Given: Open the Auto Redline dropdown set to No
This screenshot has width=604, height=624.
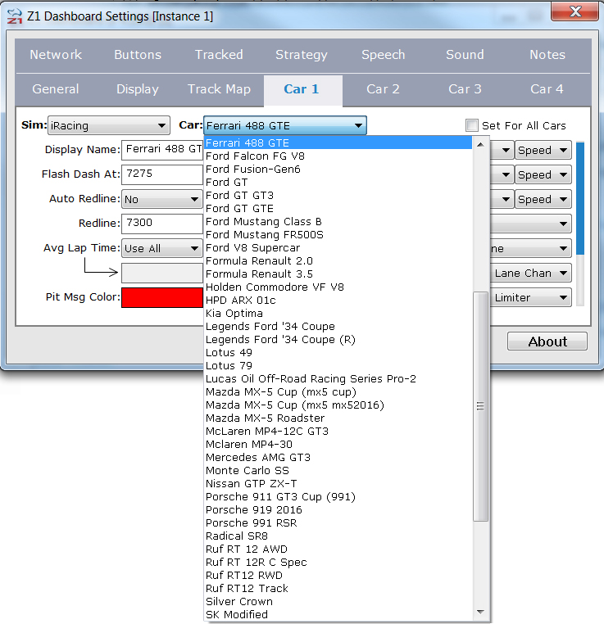Looking at the screenshot, I should point(162,199).
